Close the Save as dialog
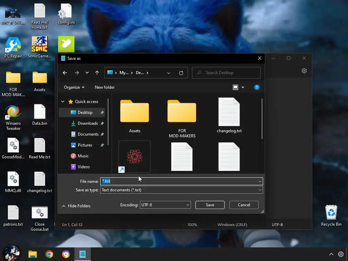Viewport: 348px width, 261px height. tap(260, 58)
